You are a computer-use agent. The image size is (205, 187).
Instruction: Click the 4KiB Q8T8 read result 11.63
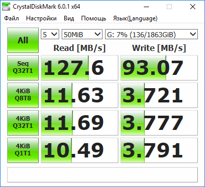pos(80,95)
